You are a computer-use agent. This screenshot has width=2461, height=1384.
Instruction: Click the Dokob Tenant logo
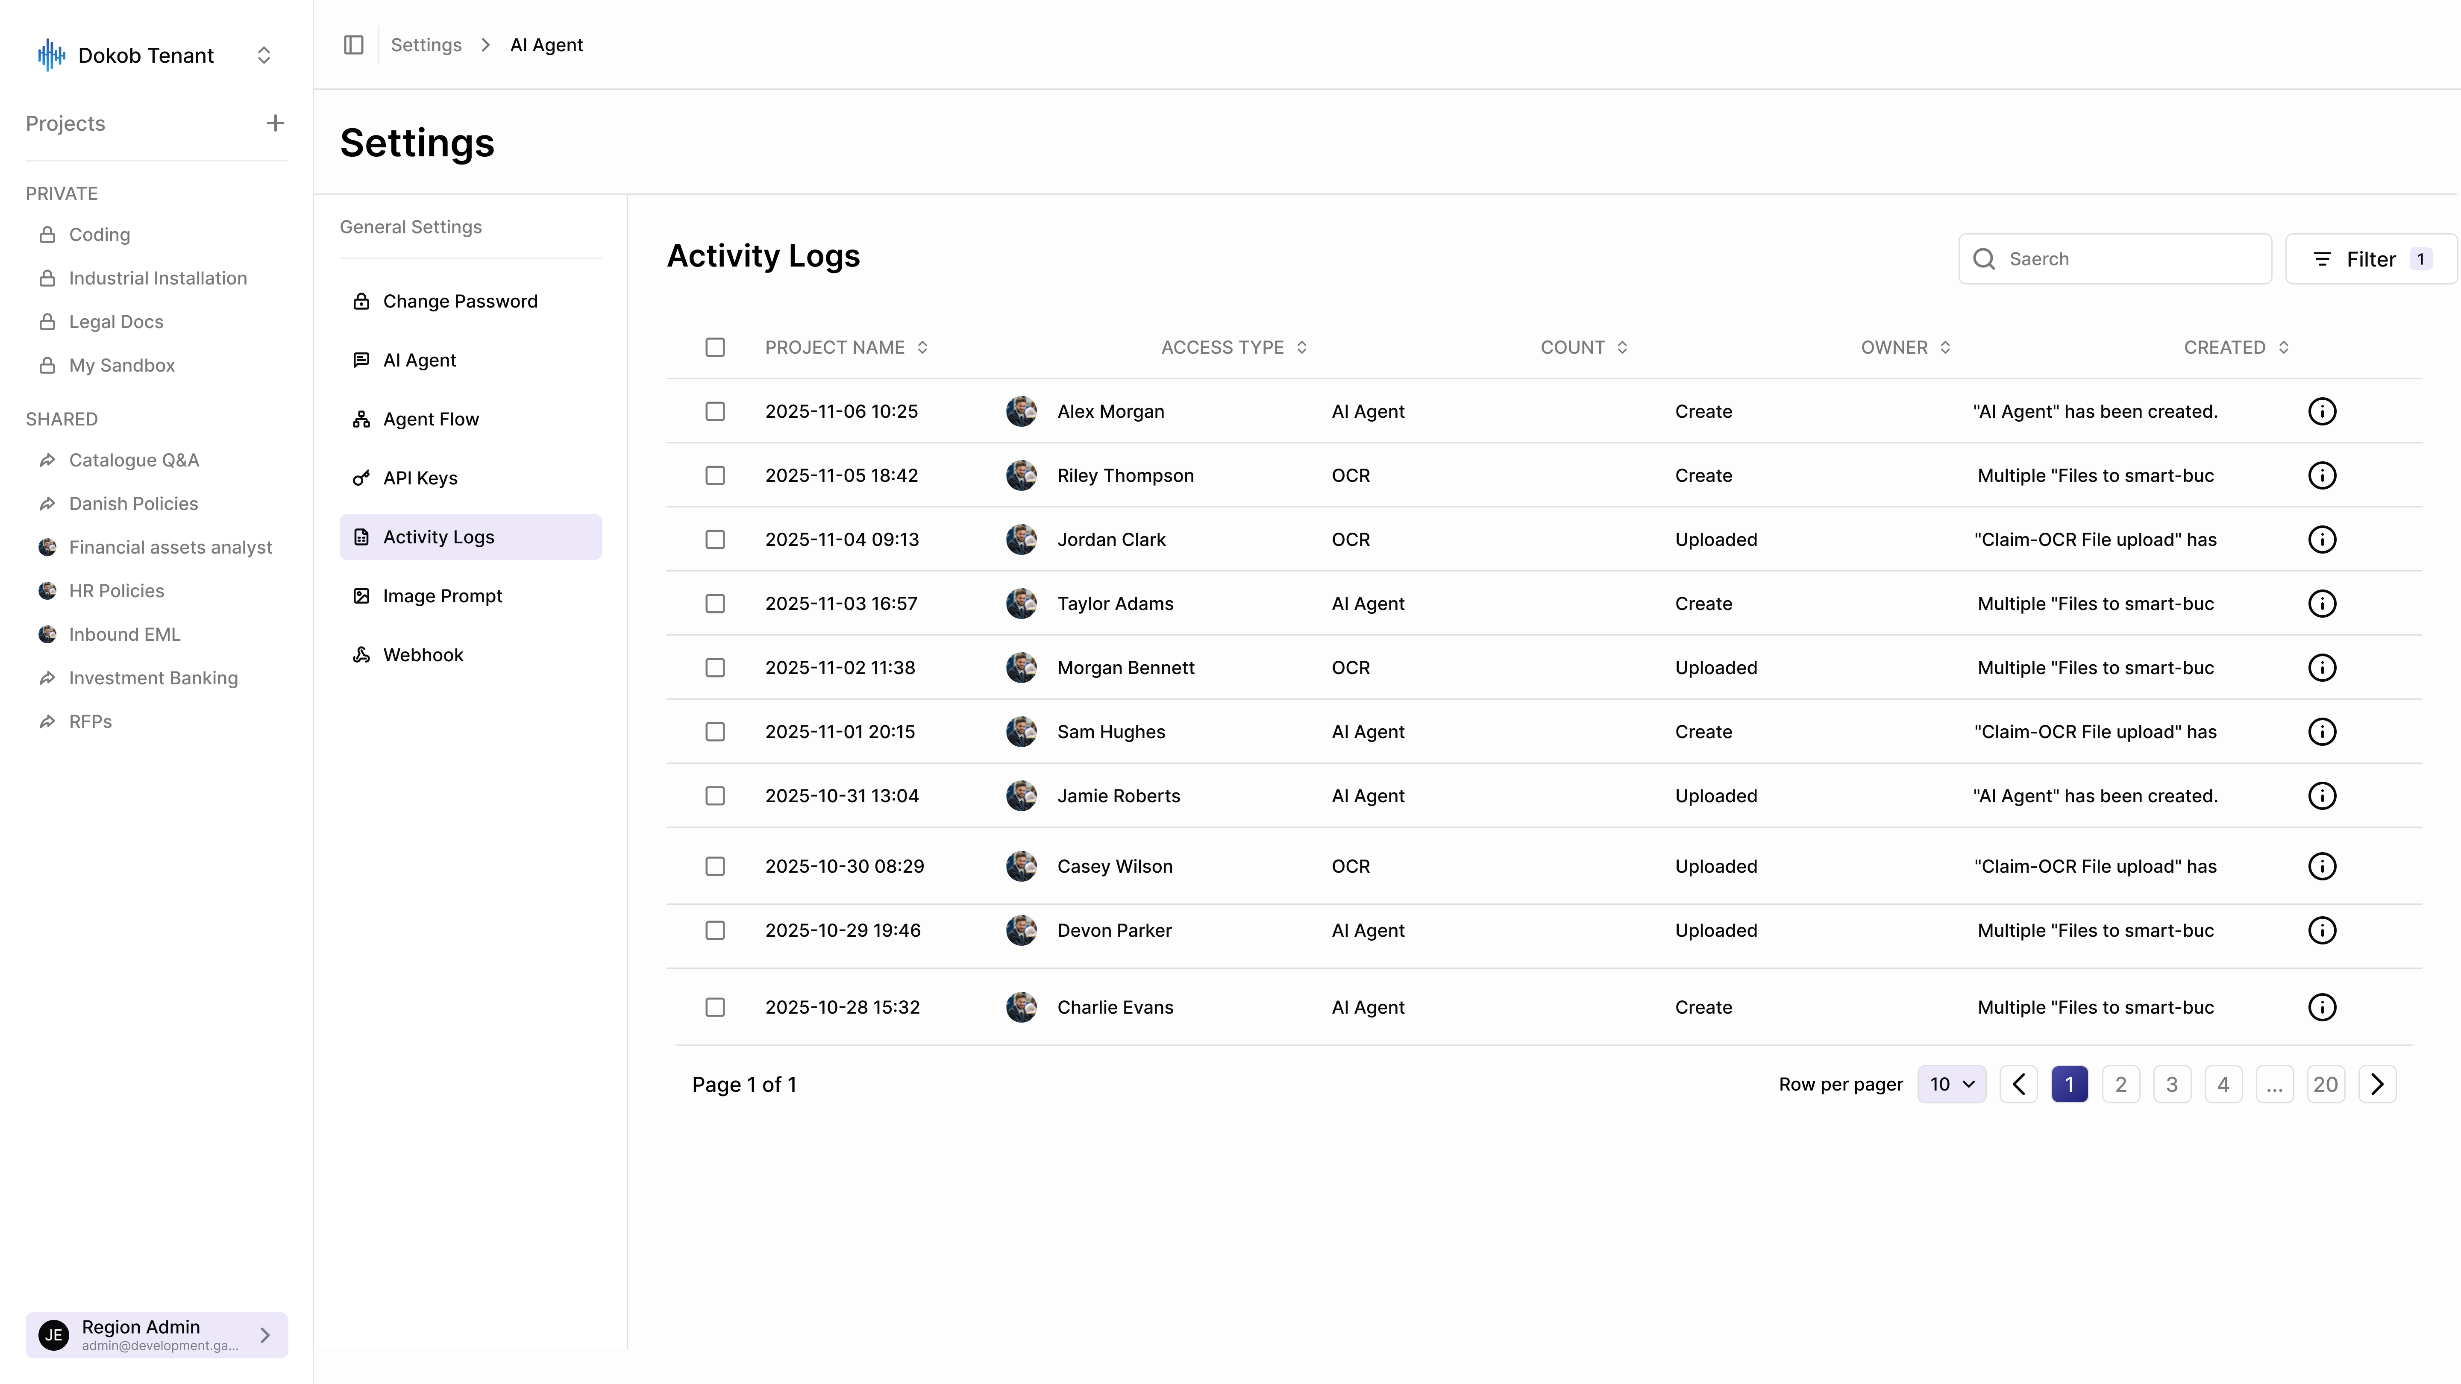[52, 56]
